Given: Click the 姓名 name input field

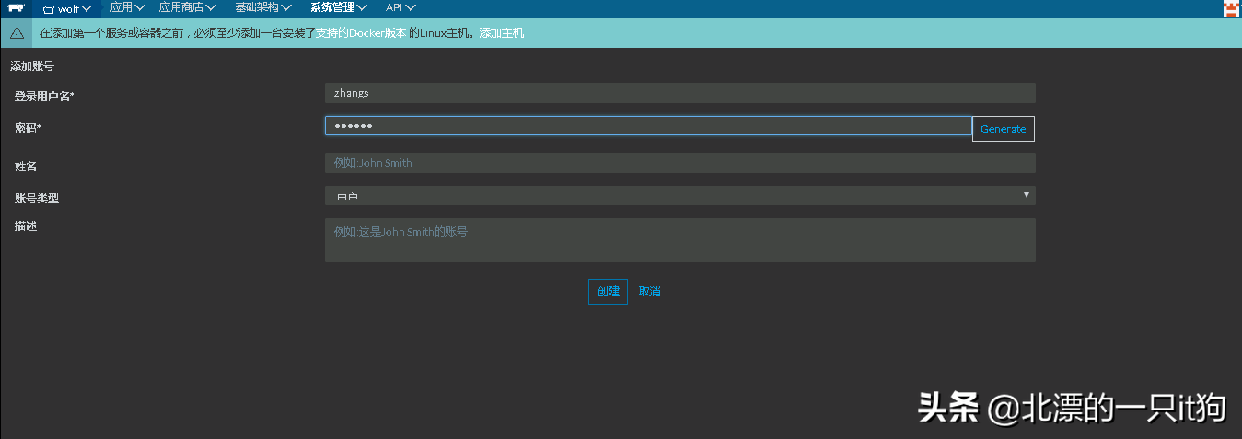Looking at the screenshot, I should coord(679,163).
